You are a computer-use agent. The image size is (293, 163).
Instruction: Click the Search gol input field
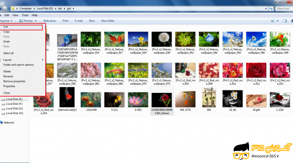point(284,9)
